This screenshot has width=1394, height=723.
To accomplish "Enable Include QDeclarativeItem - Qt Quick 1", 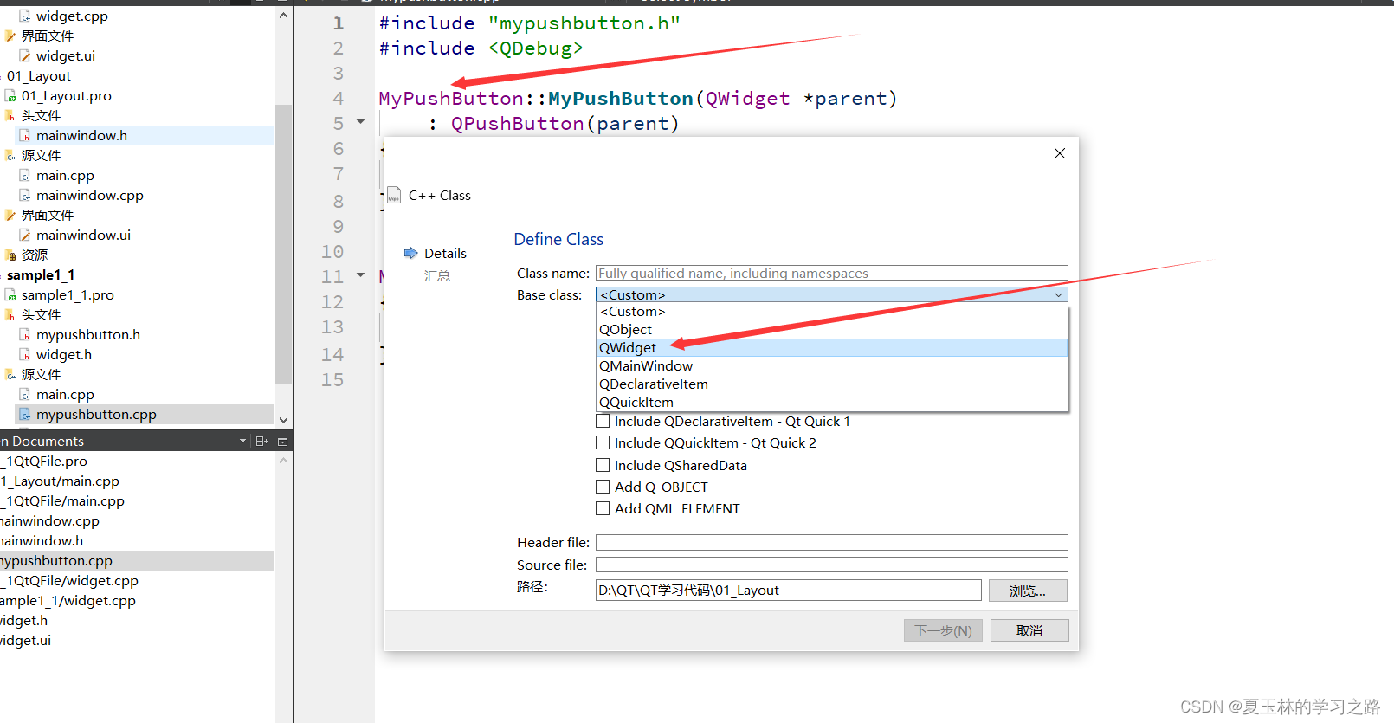I will (603, 422).
